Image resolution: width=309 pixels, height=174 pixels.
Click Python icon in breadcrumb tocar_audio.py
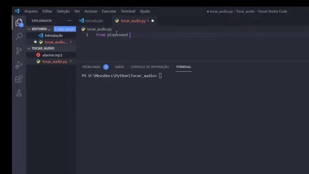point(83,29)
